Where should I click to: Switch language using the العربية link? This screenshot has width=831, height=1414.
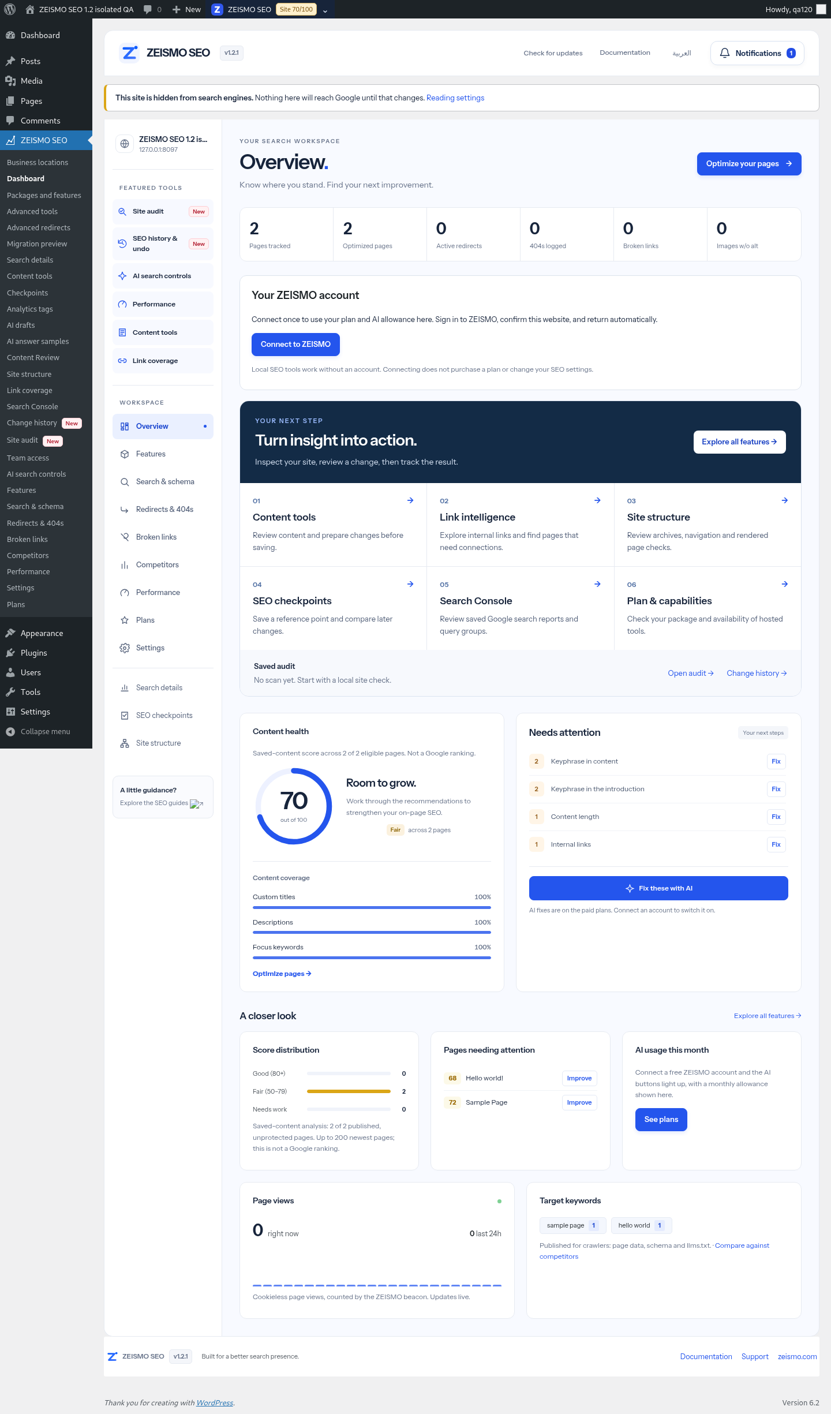tap(682, 53)
